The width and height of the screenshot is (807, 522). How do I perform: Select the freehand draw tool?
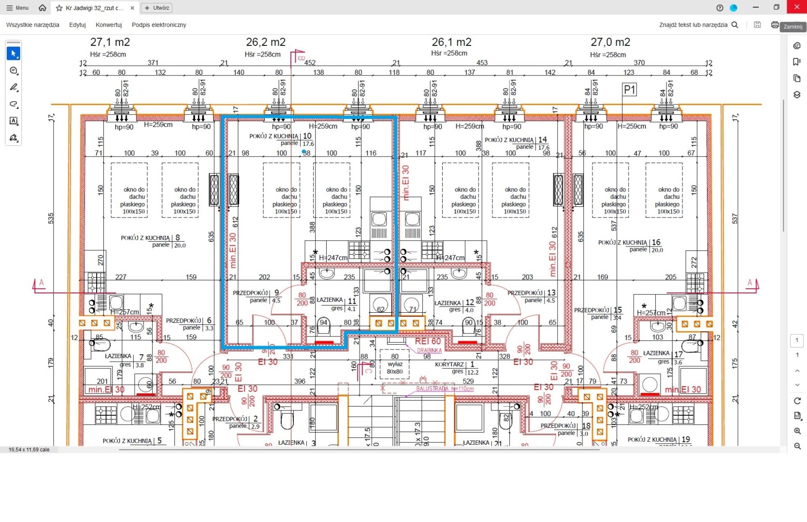pyautogui.click(x=14, y=104)
